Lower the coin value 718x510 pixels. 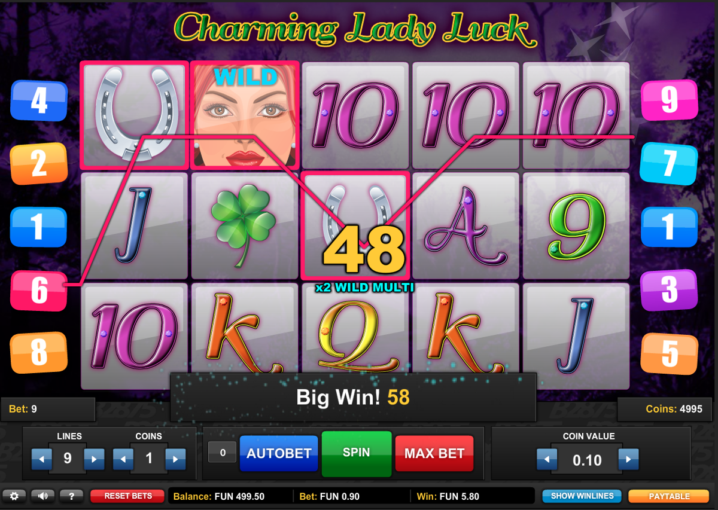coord(547,459)
